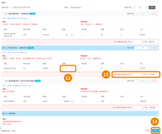
Task: Click the teal confirm button
Action: [155, 130]
